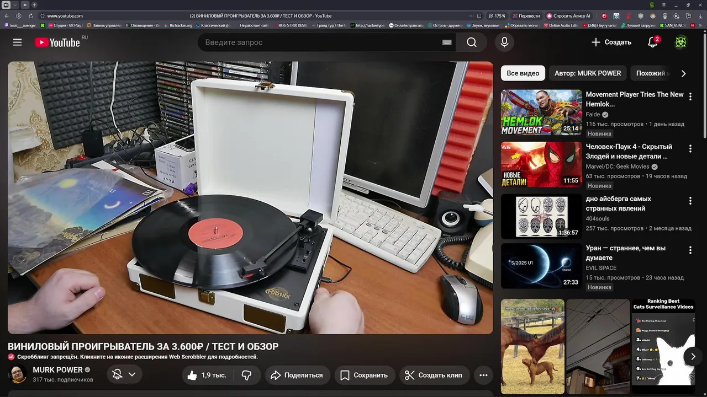Open the MURK POWER channel avatar

17,374
